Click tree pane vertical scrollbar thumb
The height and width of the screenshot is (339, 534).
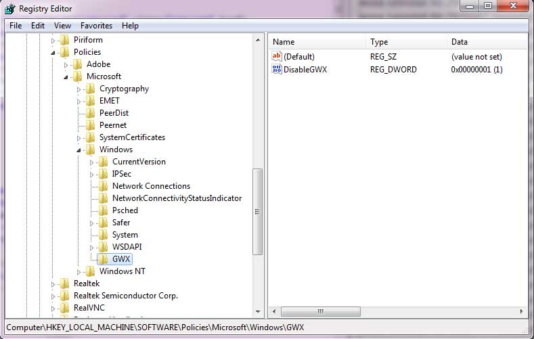(x=258, y=212)
